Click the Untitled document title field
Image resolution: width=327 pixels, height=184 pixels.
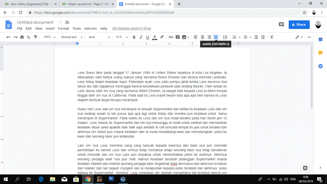(35, 22)
